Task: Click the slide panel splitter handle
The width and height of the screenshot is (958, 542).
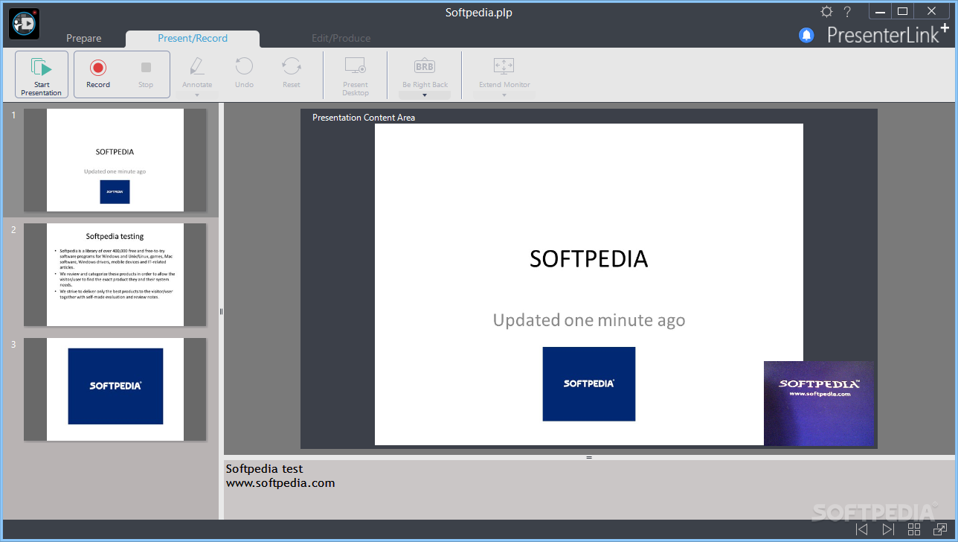Action: (221, 311)
